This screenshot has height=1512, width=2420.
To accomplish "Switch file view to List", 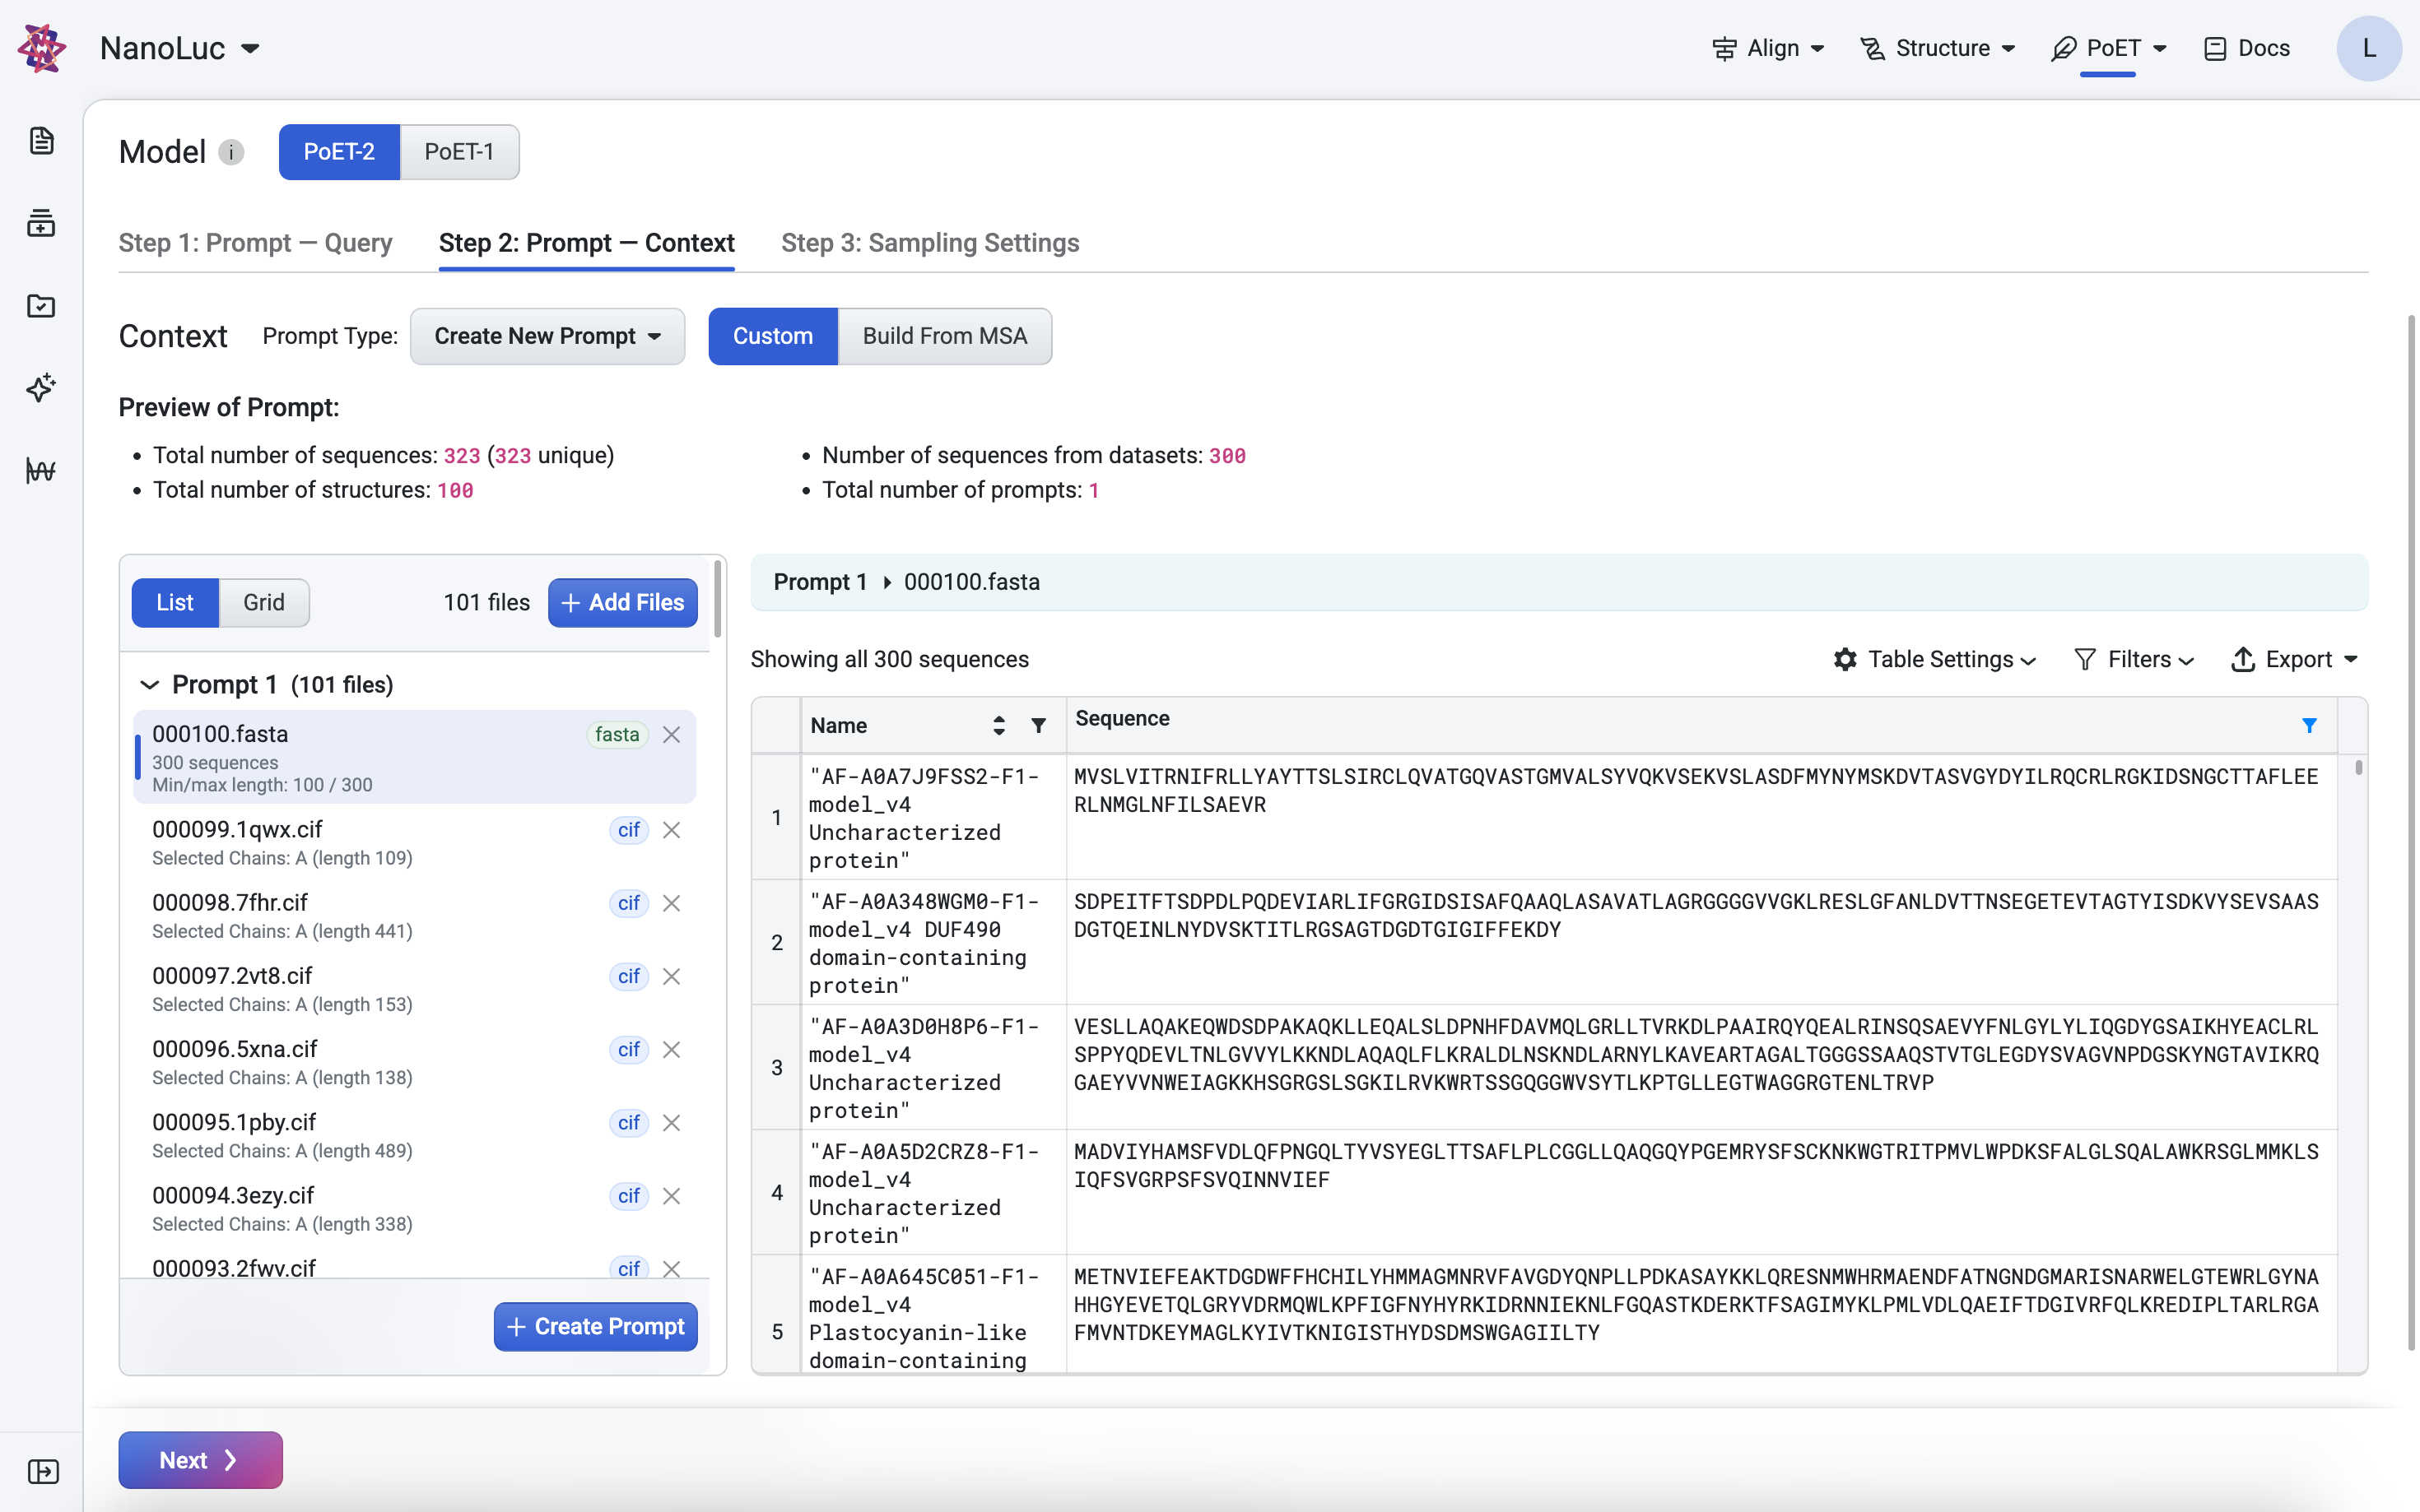I will coord(175,603).
